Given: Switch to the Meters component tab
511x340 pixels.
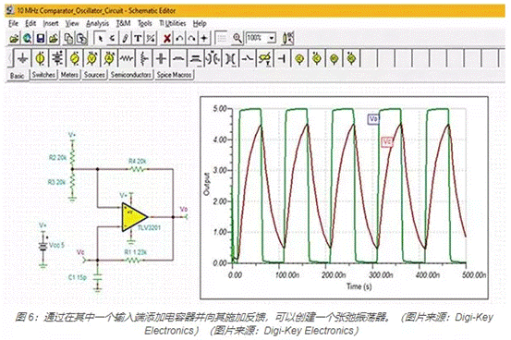Looking at the screenshot, I should point(69,75).
